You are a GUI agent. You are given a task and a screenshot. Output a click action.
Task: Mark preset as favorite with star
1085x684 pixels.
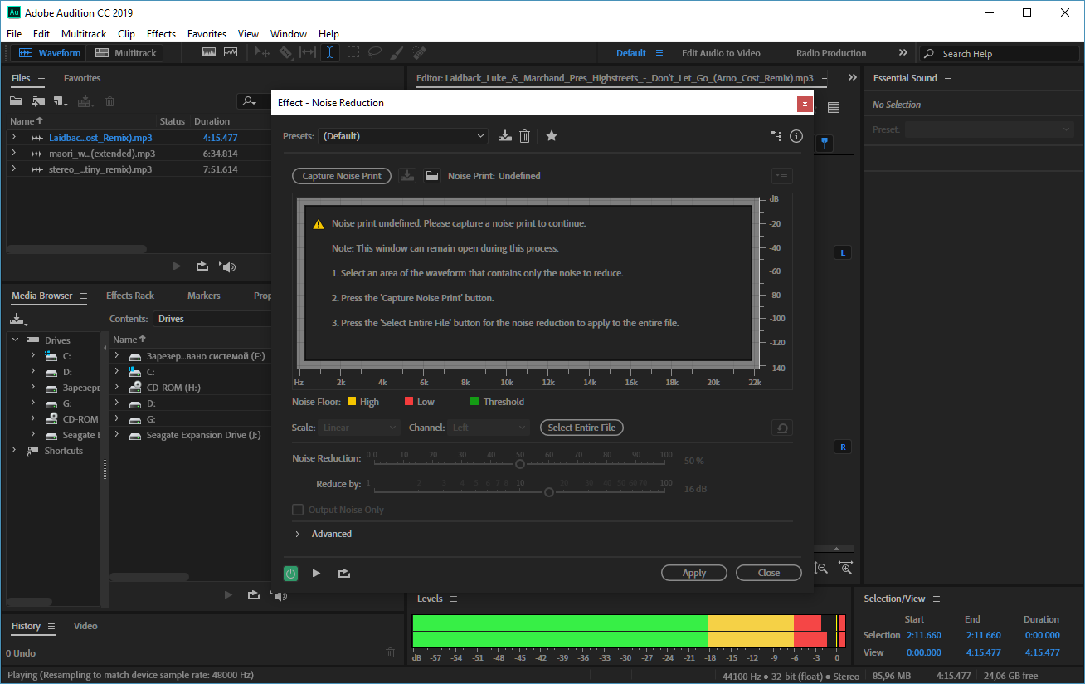coord(552,136)
